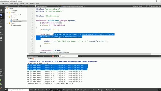161x91 pixels.
Task: Collapse the QtXML project root
Action: [6, 8]
